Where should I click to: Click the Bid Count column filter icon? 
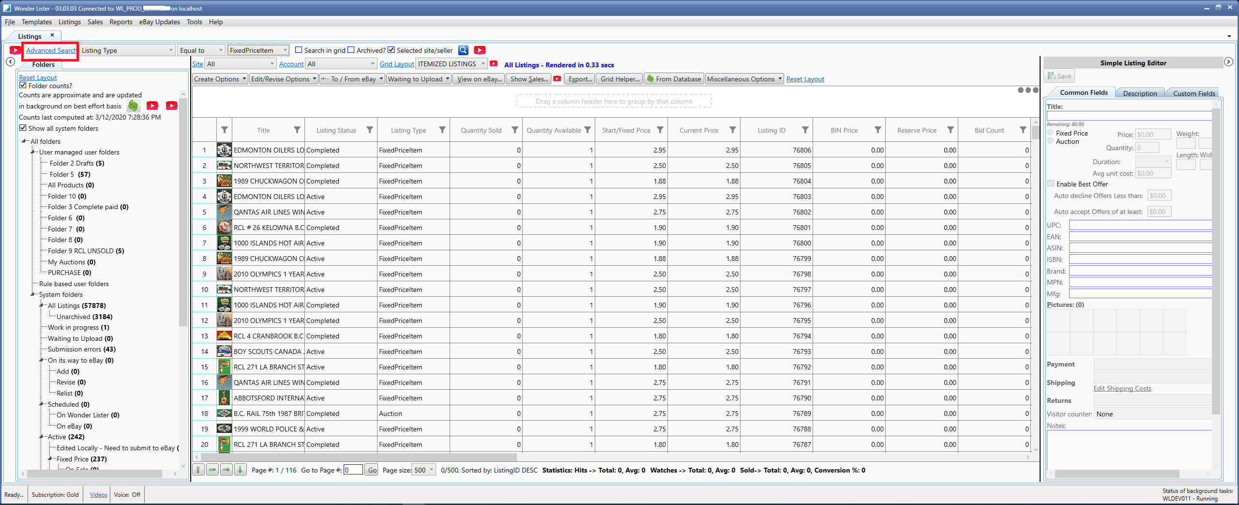pos(1023,130)
